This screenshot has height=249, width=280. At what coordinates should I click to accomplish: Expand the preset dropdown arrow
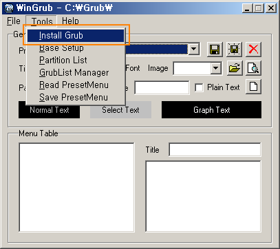(194, 49)
